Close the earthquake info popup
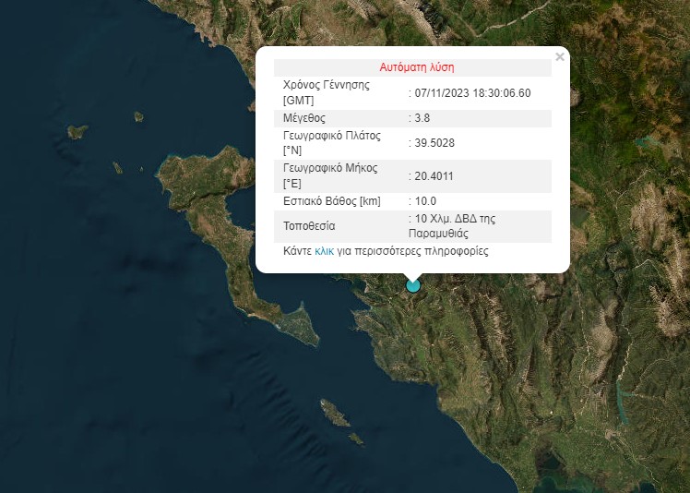This screenshot has height=493, width=690. pos(559,57)
